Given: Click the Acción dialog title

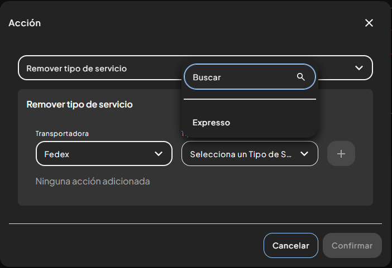Looking at the screenshot, I should (25, 23).
